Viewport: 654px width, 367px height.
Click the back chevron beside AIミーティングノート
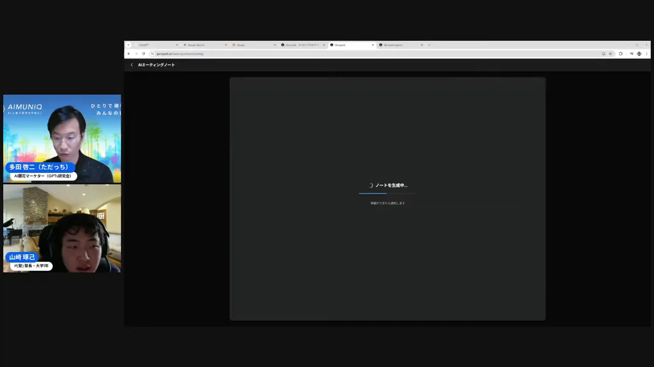[132, 65]
